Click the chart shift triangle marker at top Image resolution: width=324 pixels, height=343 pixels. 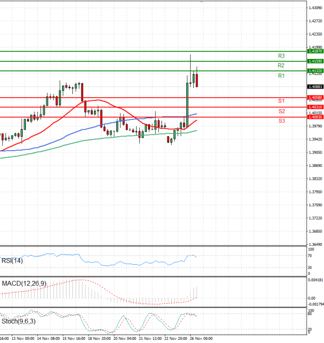[201, 2]
